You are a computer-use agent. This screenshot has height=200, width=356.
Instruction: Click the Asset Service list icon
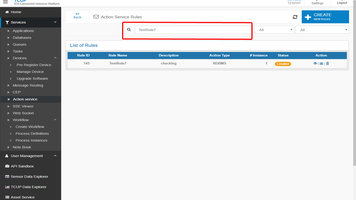pyautogui.click(x=7, y=197)
